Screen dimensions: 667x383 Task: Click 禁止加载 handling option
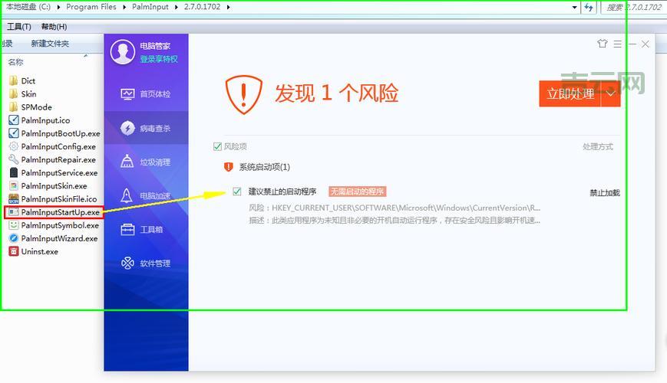605,193
